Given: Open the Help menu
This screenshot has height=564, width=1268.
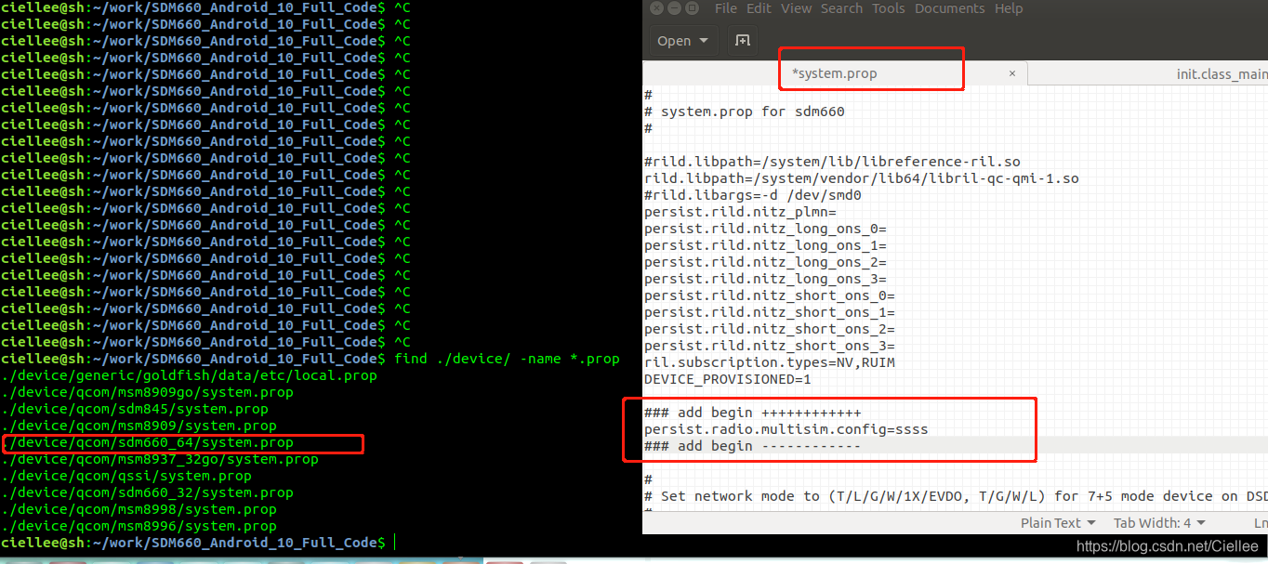Looking at the screenshot, I should pos(1009,8).
